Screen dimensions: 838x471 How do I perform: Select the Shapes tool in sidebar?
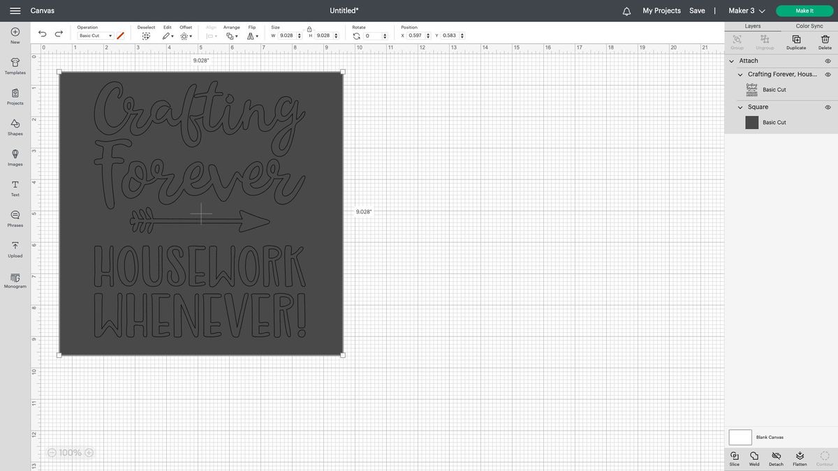14,128
